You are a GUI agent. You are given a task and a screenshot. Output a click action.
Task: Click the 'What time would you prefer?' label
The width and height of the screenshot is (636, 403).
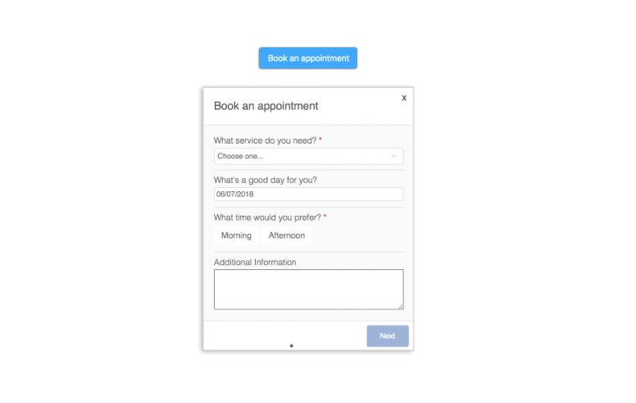click(267, 218)
